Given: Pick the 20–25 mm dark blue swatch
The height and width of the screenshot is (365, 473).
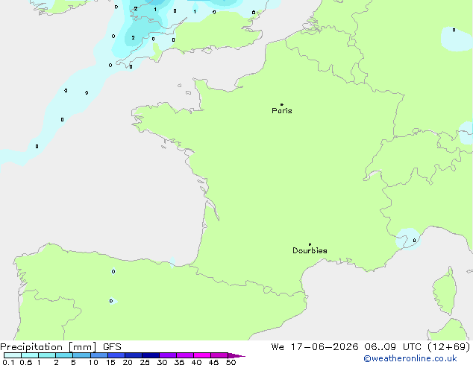Looking at the screenshot, I should point(133,355).
